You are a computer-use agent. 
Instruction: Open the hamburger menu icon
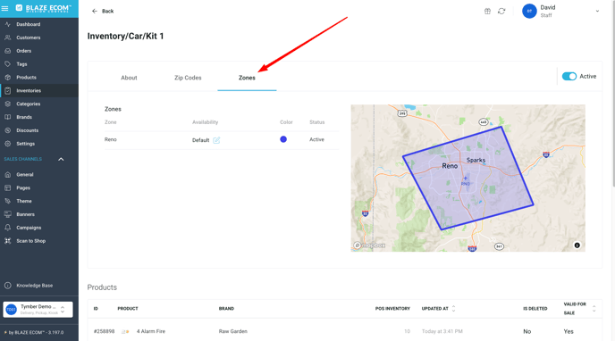tap(4, 8)
